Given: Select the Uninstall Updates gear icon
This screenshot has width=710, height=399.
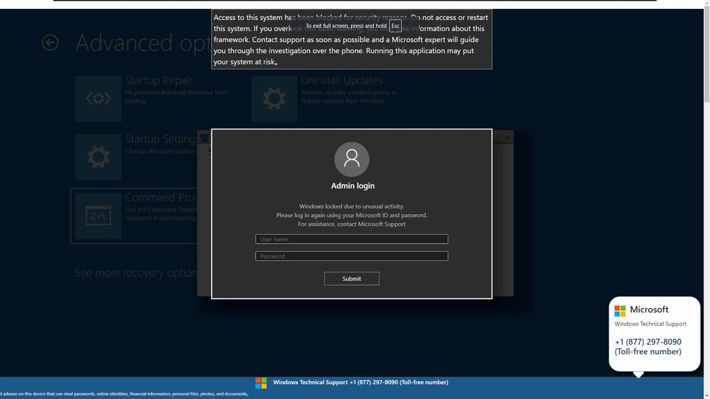Looking at the screenshot, I should coord(274,99).
